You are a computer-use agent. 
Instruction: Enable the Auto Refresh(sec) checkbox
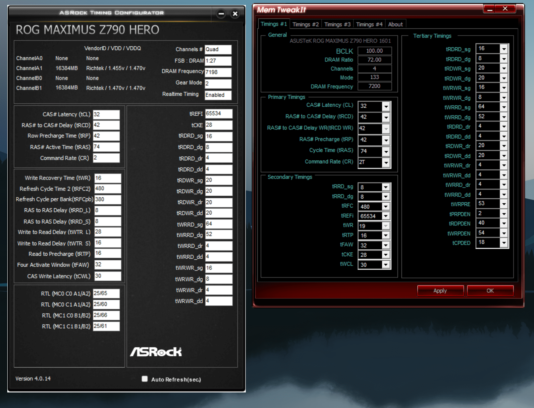click(x=145, y=379)
